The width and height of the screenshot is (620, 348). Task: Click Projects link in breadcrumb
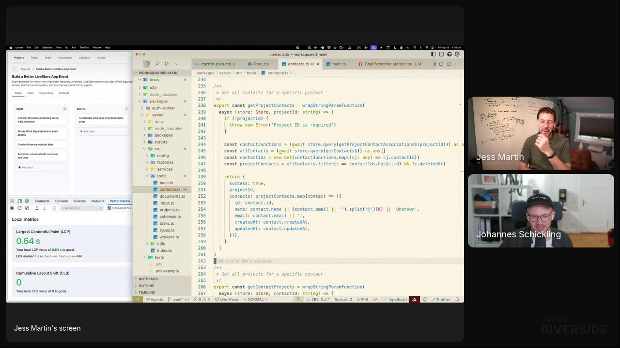[x=25, y=69]
